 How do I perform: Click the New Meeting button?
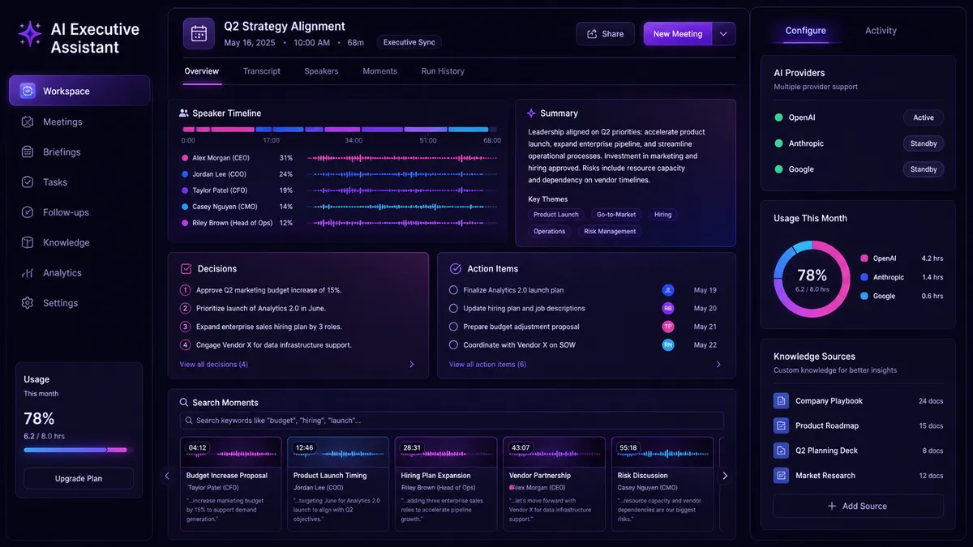678,34
